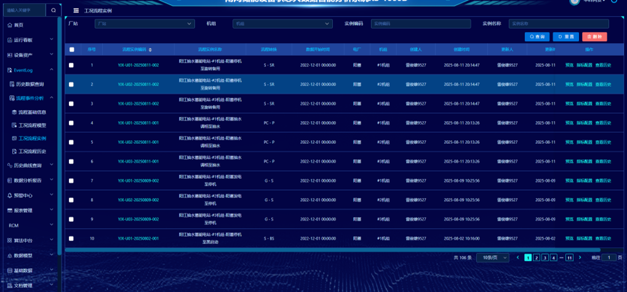This screenshot has width=627, height=292.
Task: Check the checkbox for row 4
Action: point(71,123)
